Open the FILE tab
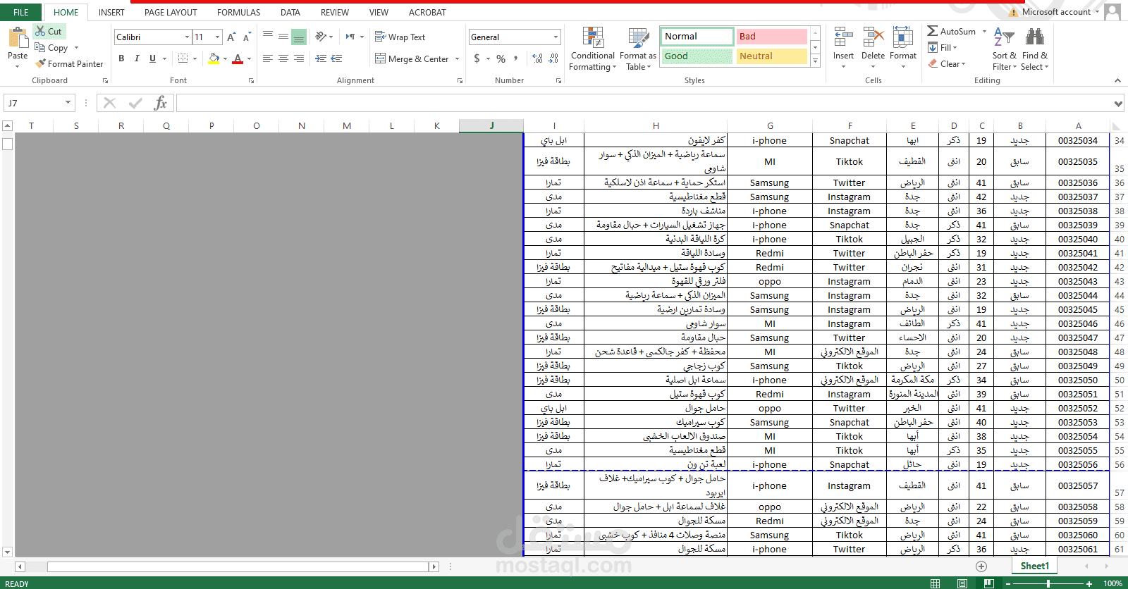This screenshot has width=1128, height=589. 21,12
